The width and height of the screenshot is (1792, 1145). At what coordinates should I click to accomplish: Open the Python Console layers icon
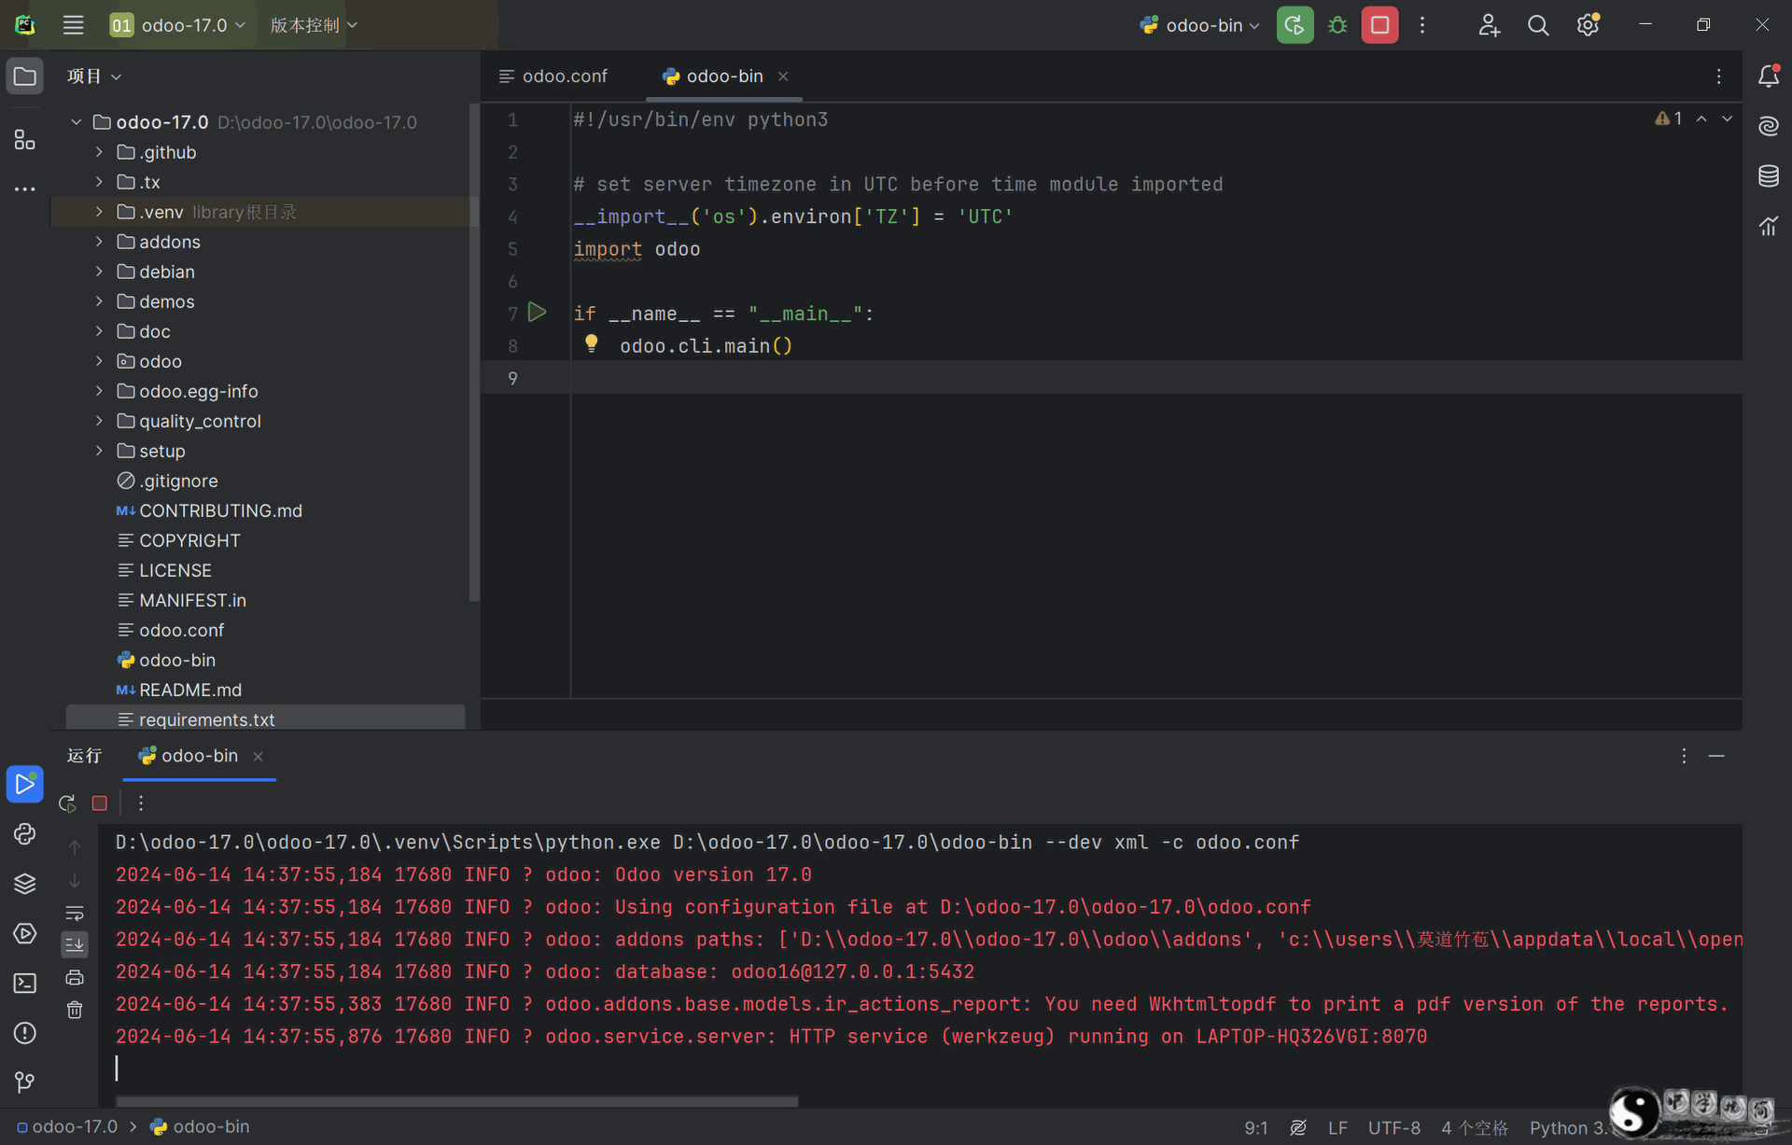click(25, 884)
